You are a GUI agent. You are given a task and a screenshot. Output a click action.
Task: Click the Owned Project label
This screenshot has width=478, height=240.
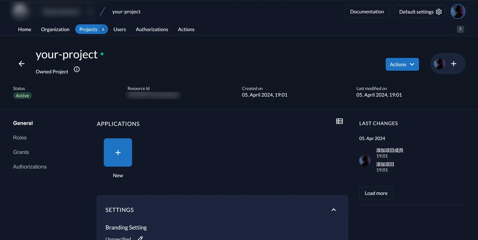coord(52,72)
